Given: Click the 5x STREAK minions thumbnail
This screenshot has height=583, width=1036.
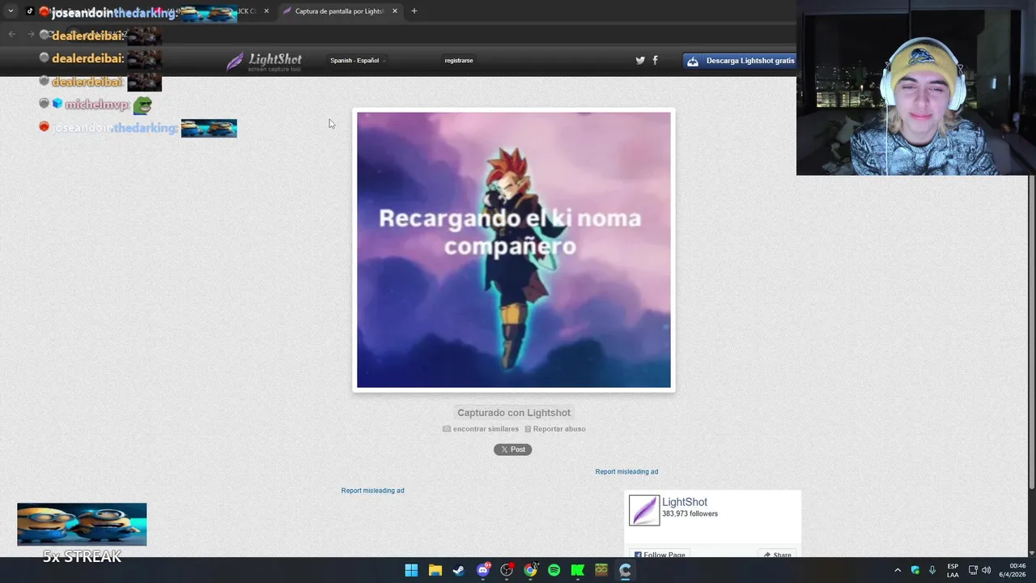Looking at the screenshot, I should coord(82,525).
